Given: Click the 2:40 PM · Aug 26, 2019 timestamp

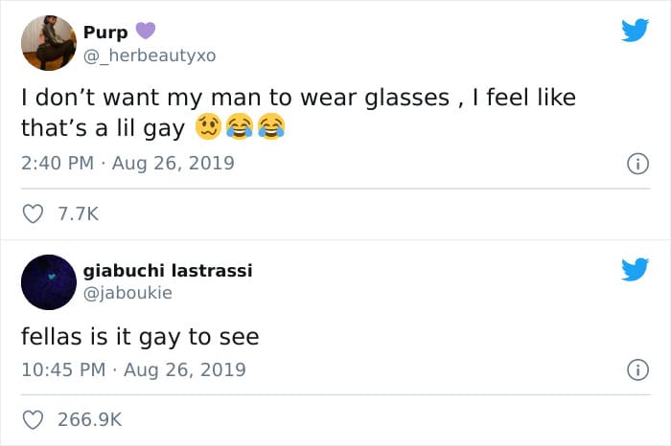Looking at the screenshot, I should click(x=127, y=164).
